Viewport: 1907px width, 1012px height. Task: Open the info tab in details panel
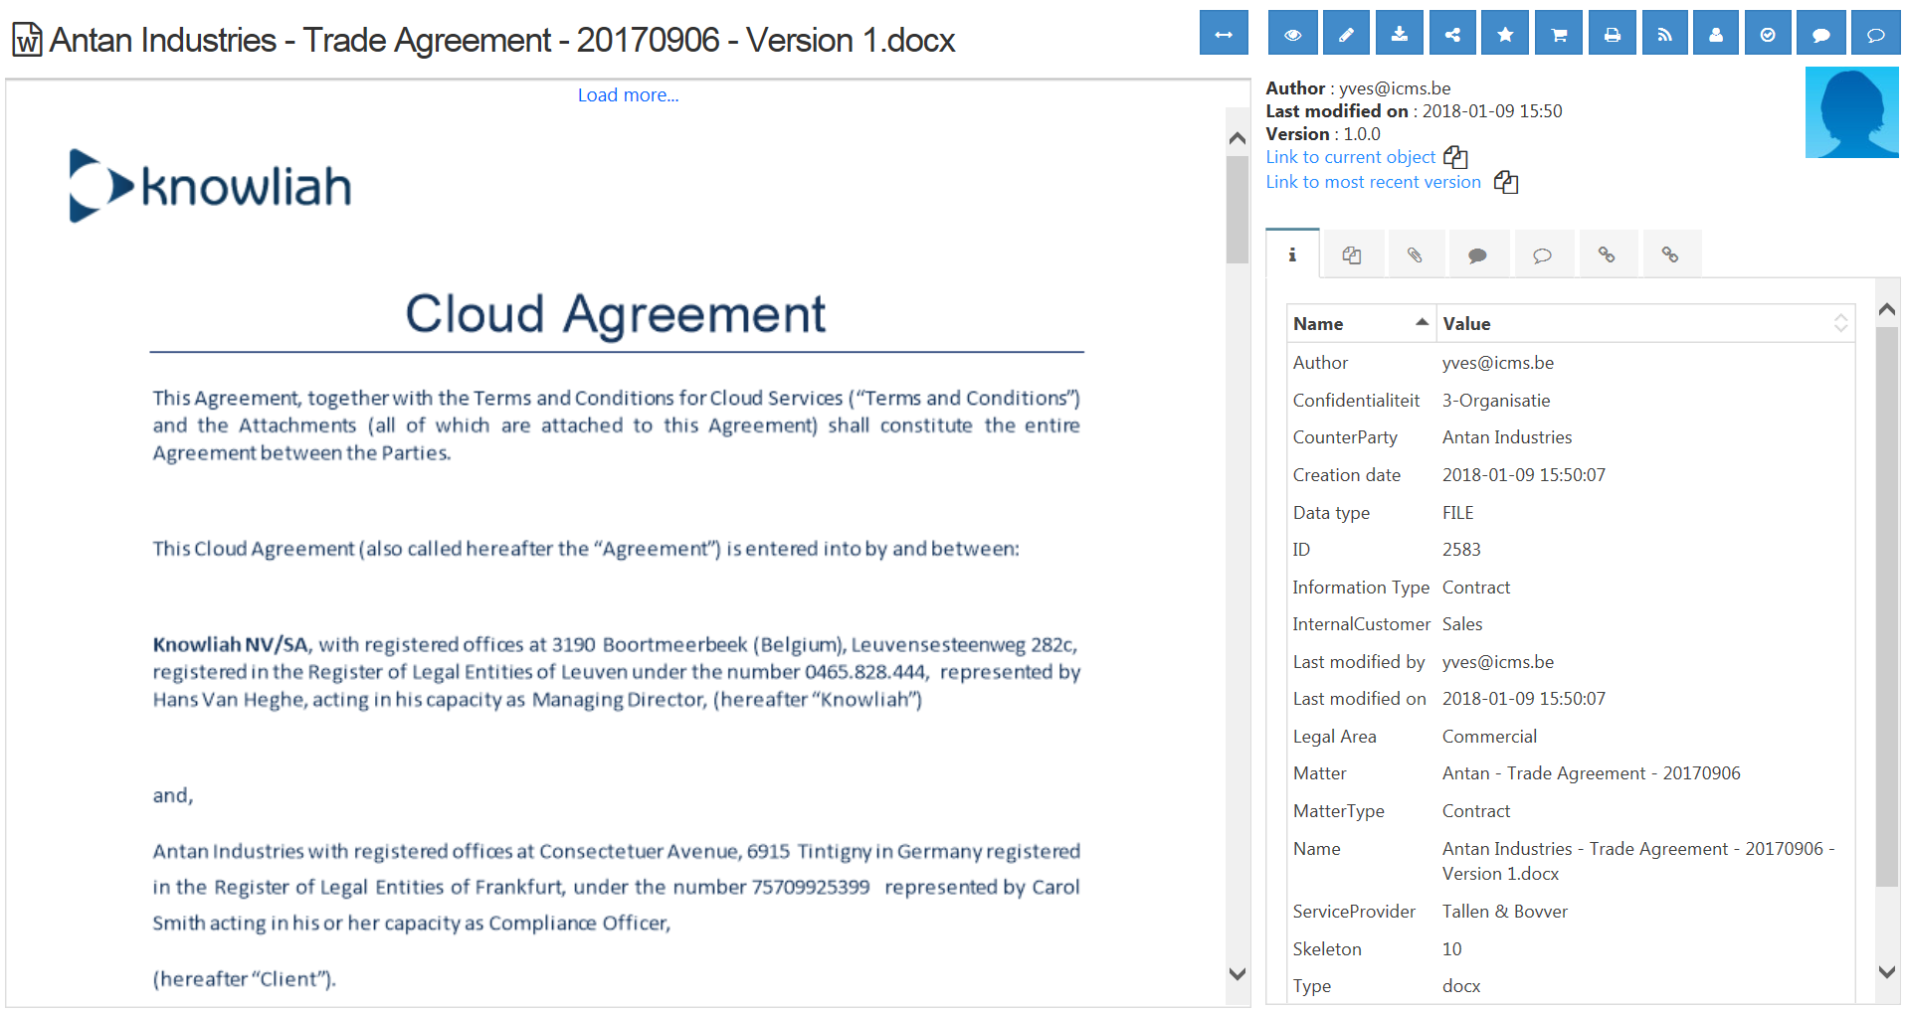point(1292,254)
